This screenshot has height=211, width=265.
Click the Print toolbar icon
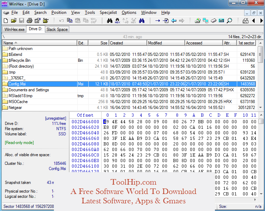point(30,21)
